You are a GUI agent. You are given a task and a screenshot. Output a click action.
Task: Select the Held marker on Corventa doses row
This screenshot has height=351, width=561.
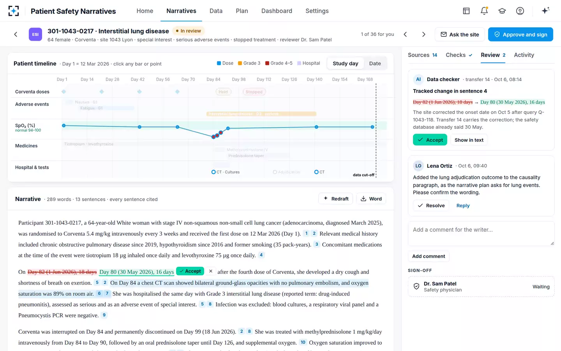pyautogui.click(x=223, y=92)
